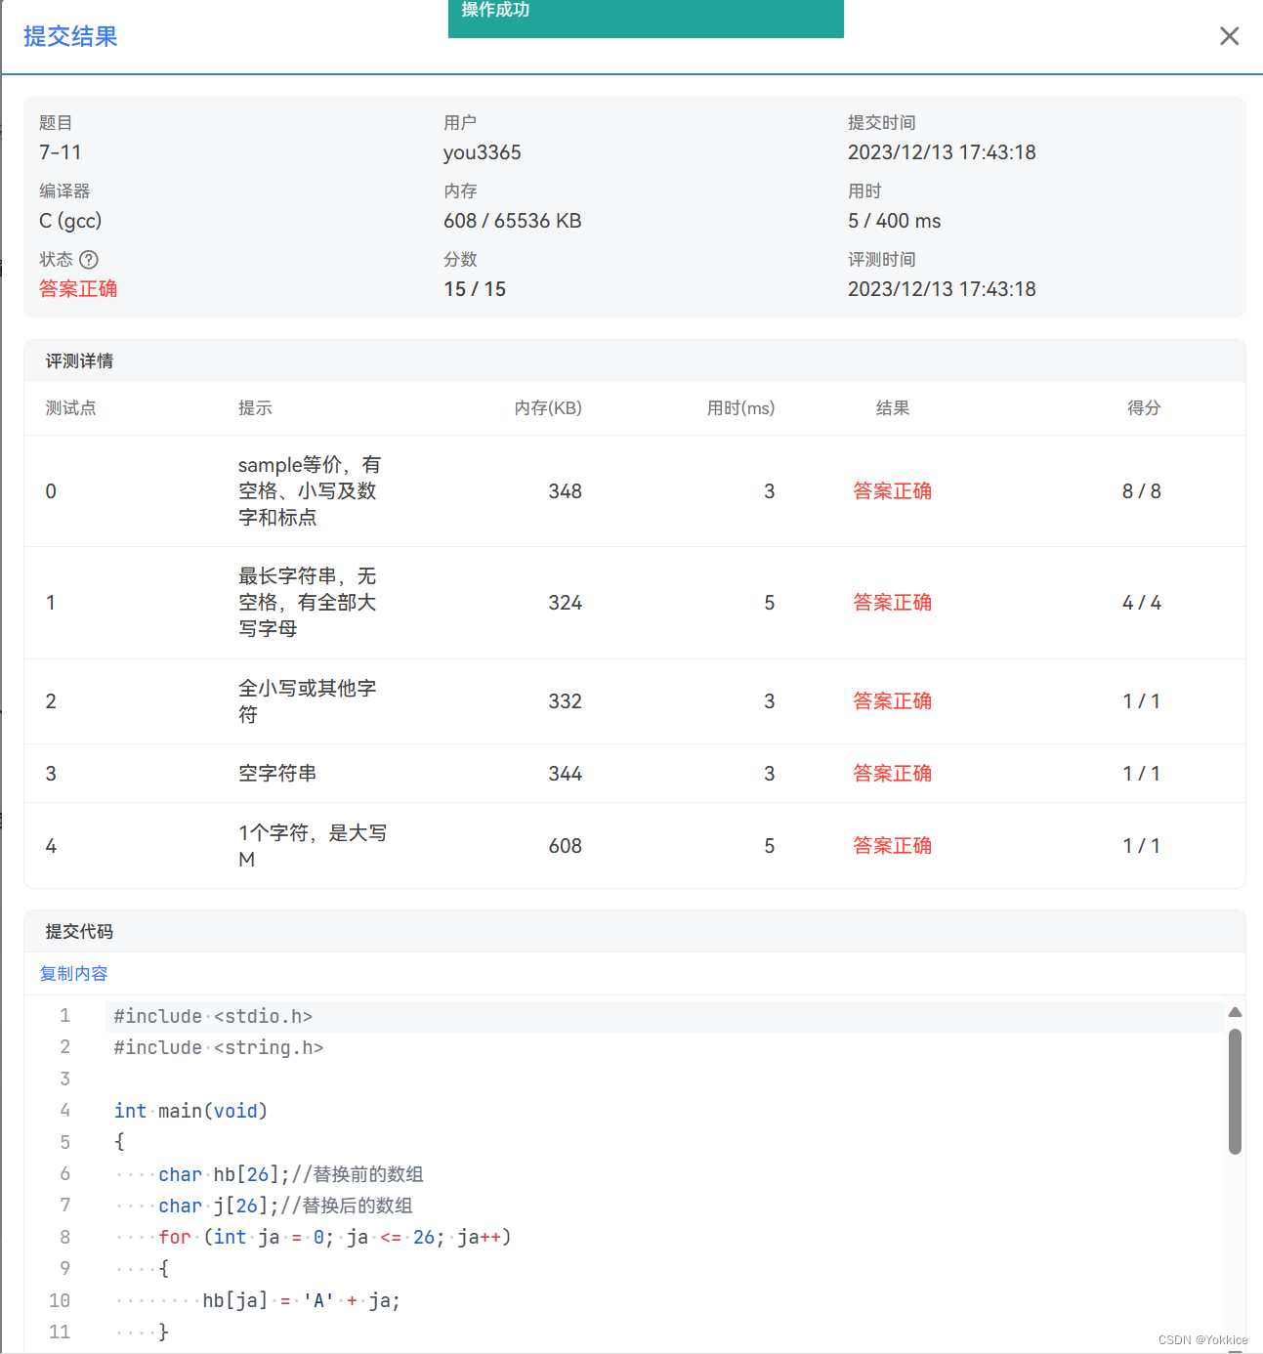The image size is (1263, 1354).
Task: Click the 用时(ms) column header
Action: (740, 407)
